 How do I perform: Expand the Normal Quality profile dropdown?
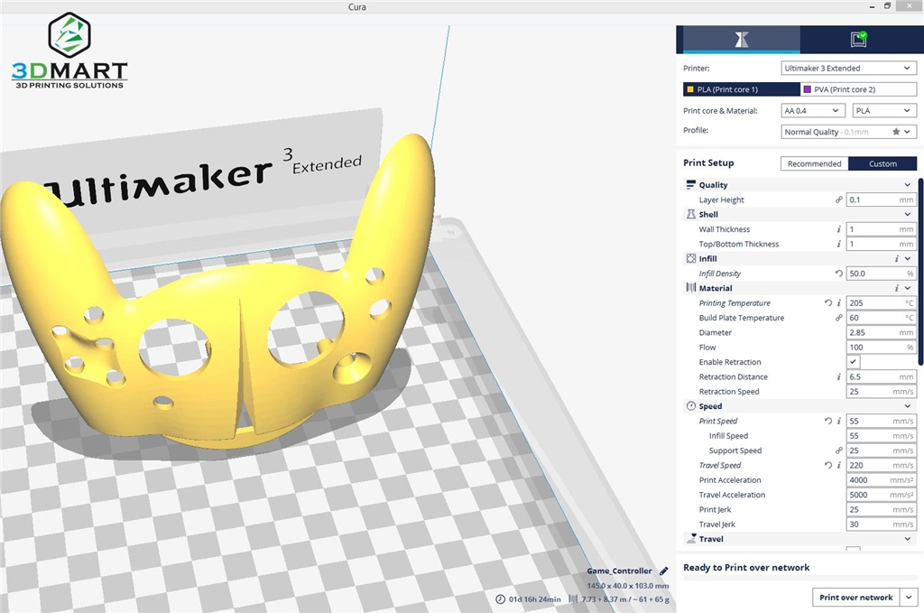tap(848, 132)
